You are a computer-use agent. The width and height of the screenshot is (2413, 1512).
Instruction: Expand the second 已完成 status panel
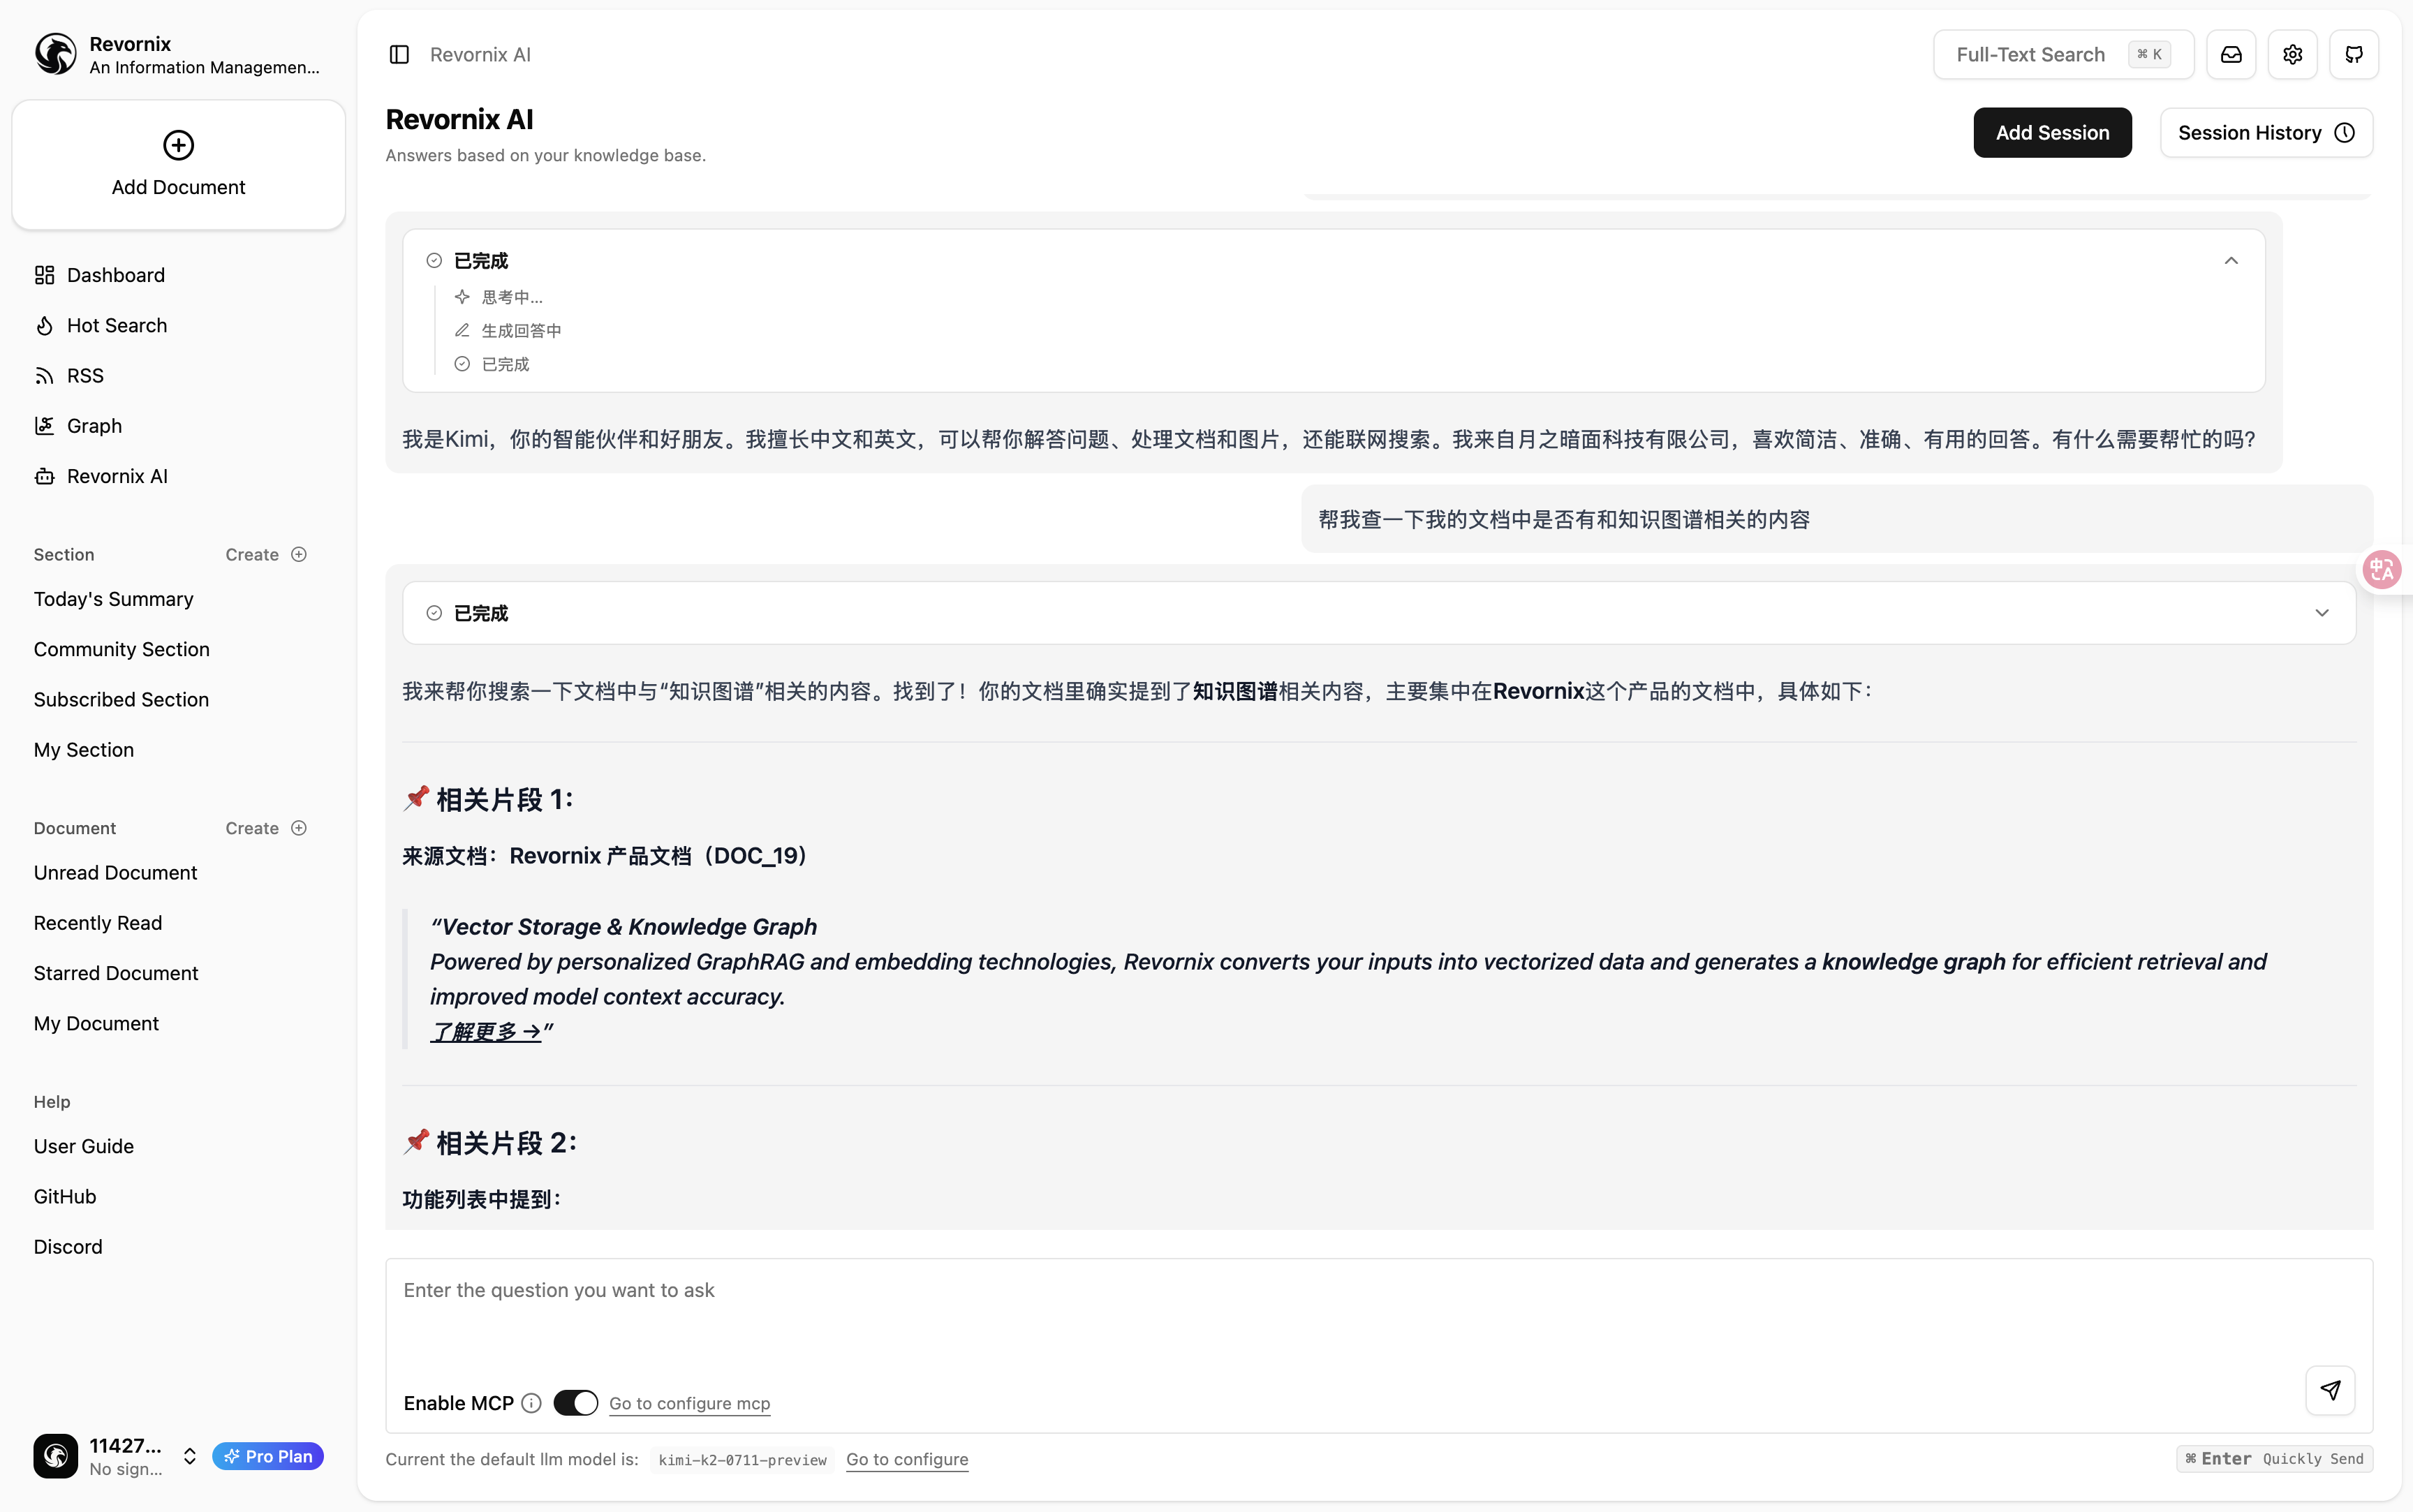point(2321,613)
